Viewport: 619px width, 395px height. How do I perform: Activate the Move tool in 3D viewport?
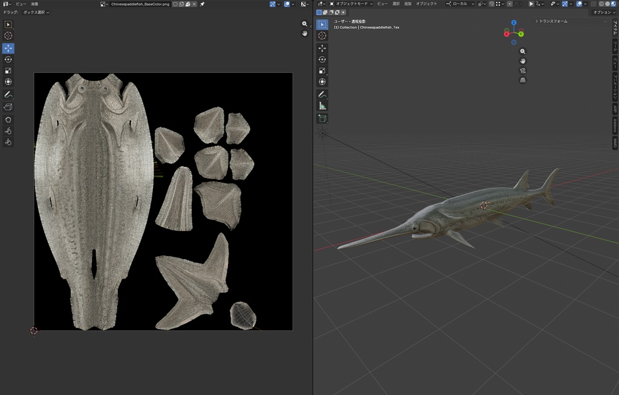click(322, 48)
